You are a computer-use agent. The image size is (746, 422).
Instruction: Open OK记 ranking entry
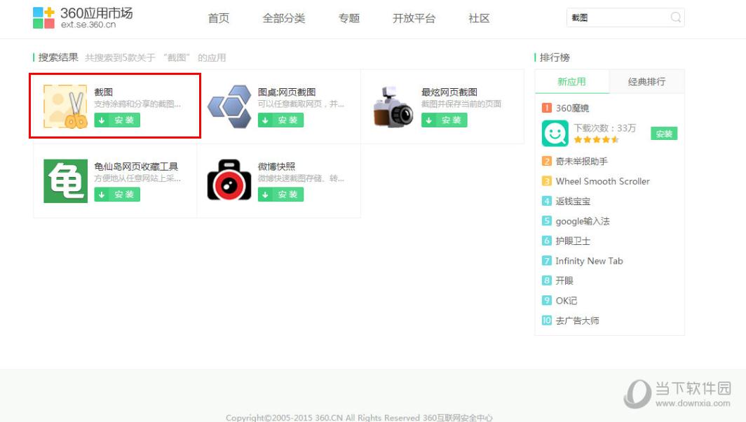pyautogui.click(x=567, y=301)
